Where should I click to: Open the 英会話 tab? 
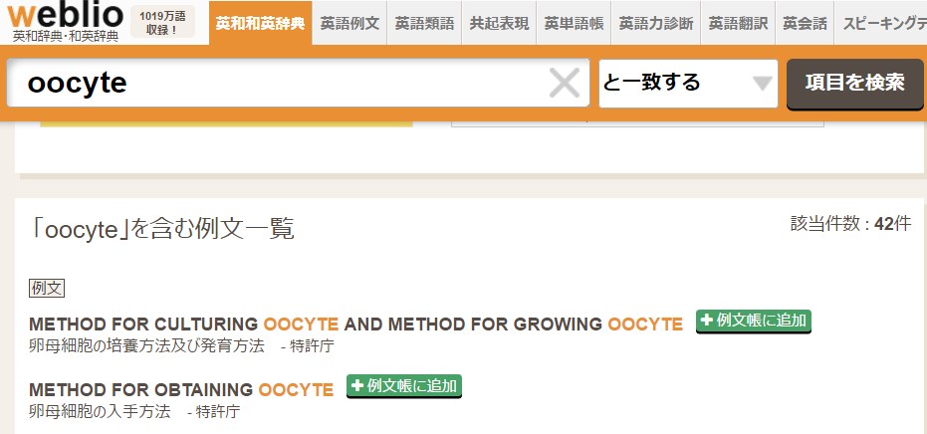click(805, 23)
